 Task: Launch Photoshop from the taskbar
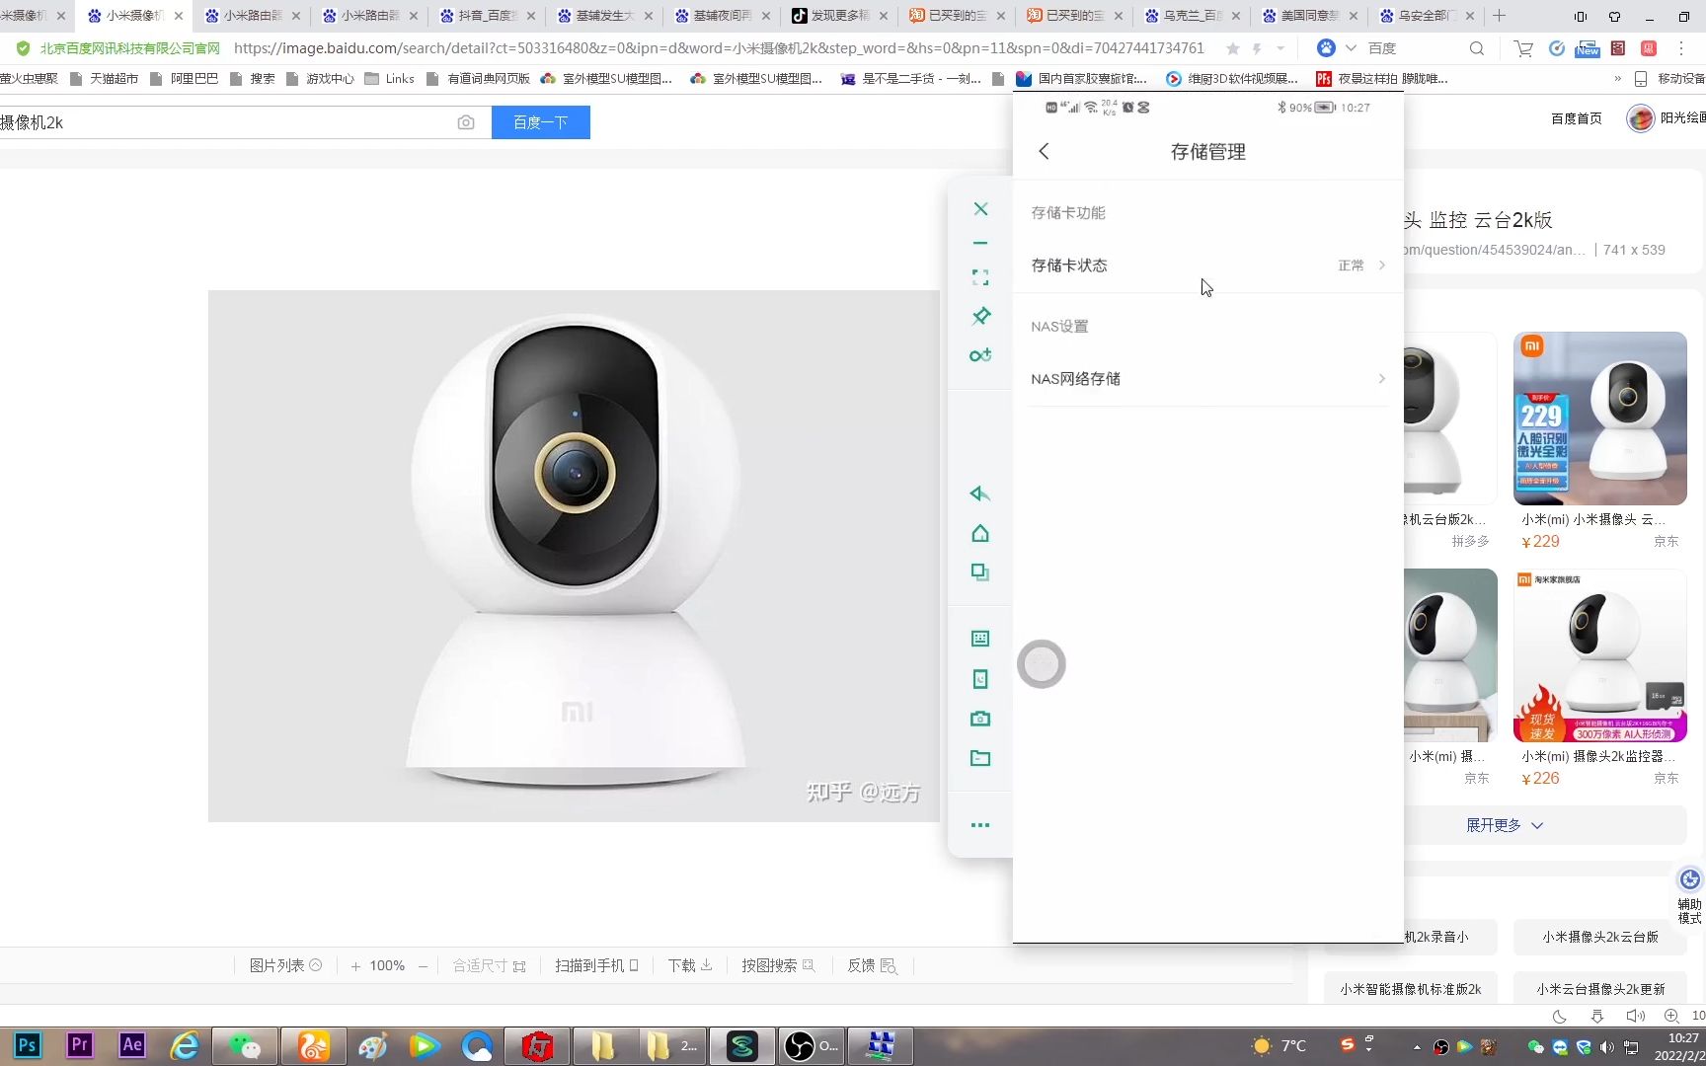[x=28, y=1045]
